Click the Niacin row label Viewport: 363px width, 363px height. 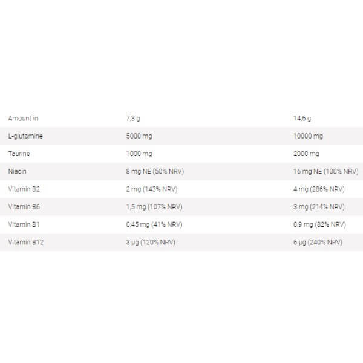click(18, 171)
